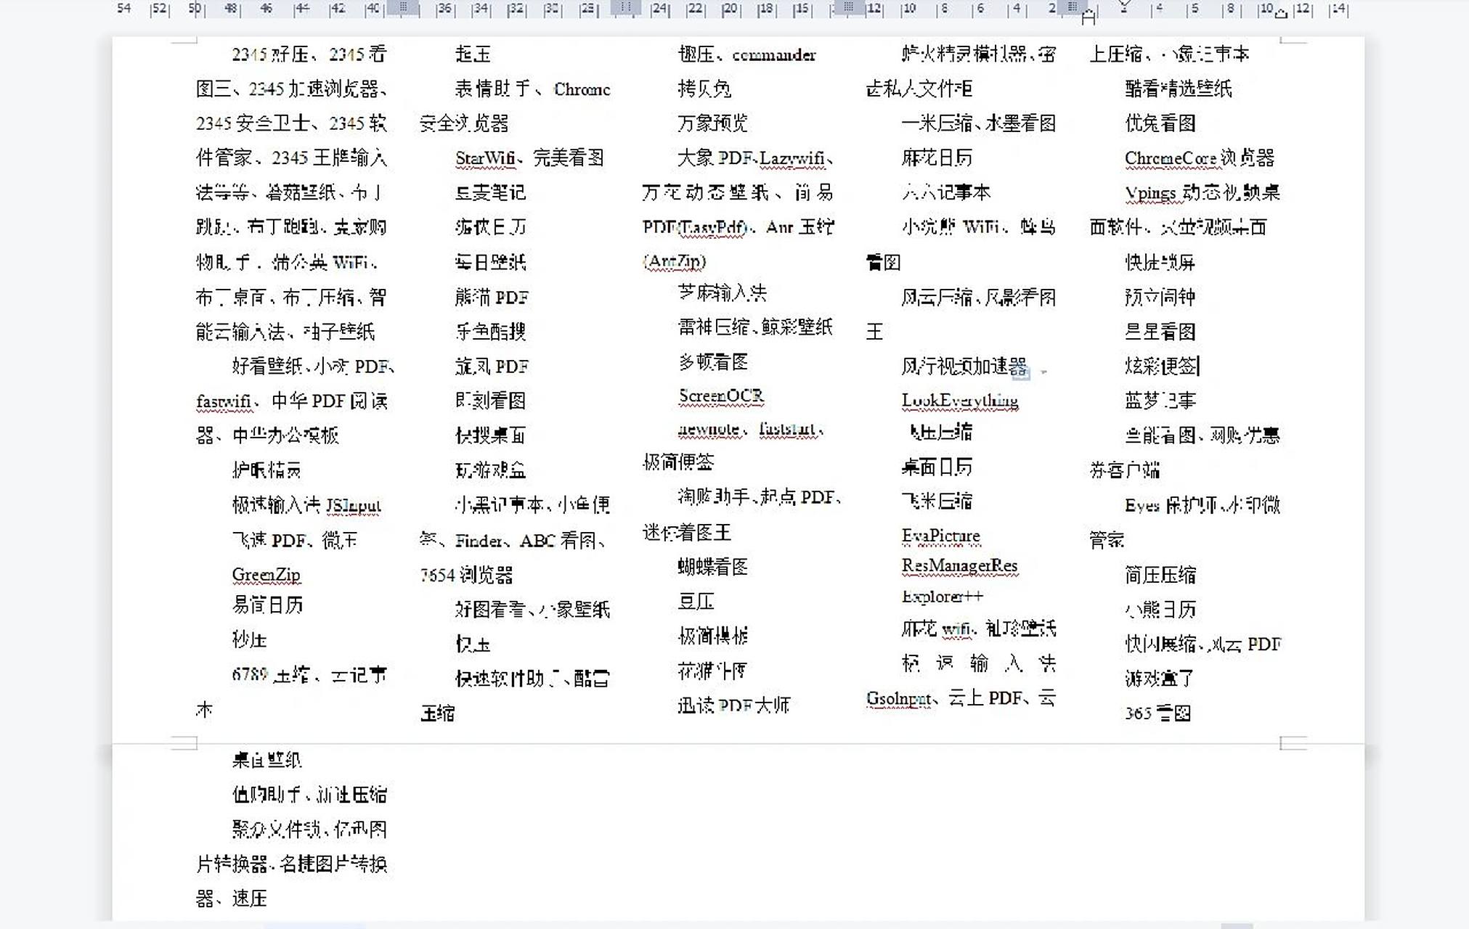This screenshot has width=1469, height=929.
Task: Click the text 飞米压缩
Action: [937, 502]
